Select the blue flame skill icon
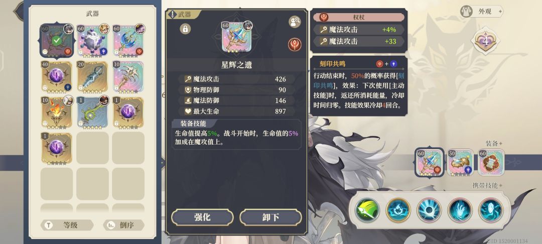This screenshot has height=244, width=542. click(398, 210)
